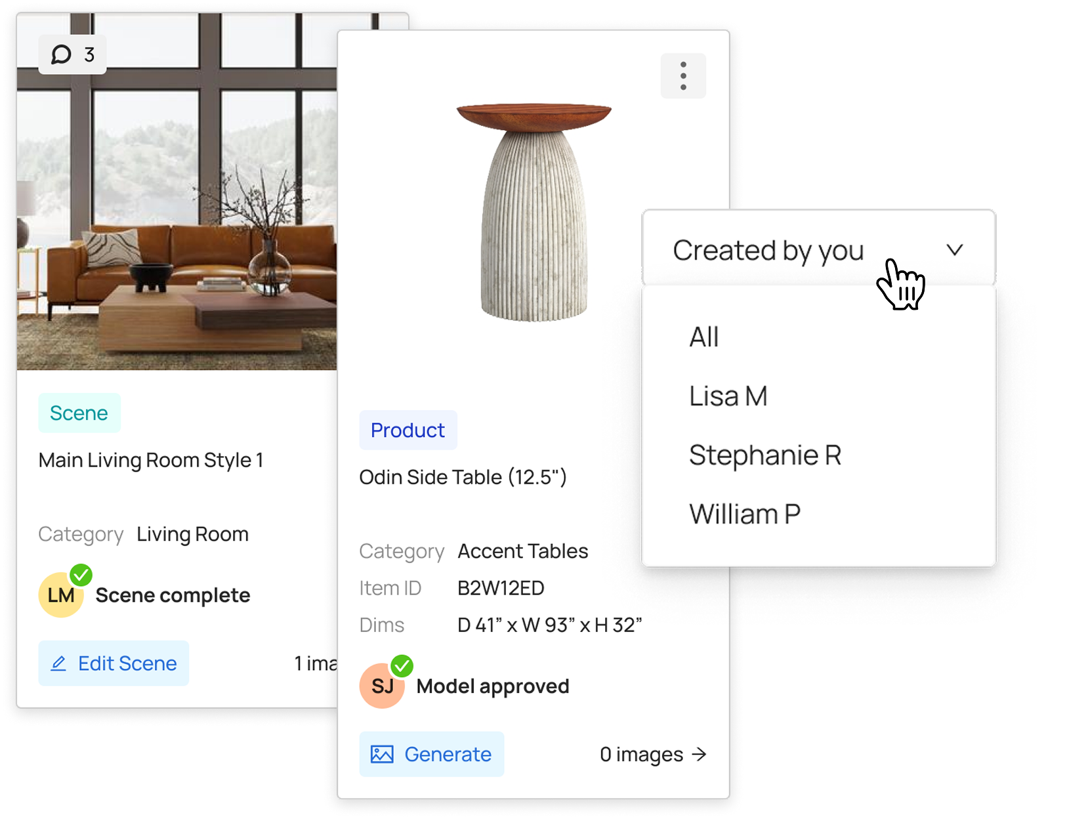Open the living room scene thumbnail
Image resolution: width=1067 pixels, height=819 pixels.
177,192
